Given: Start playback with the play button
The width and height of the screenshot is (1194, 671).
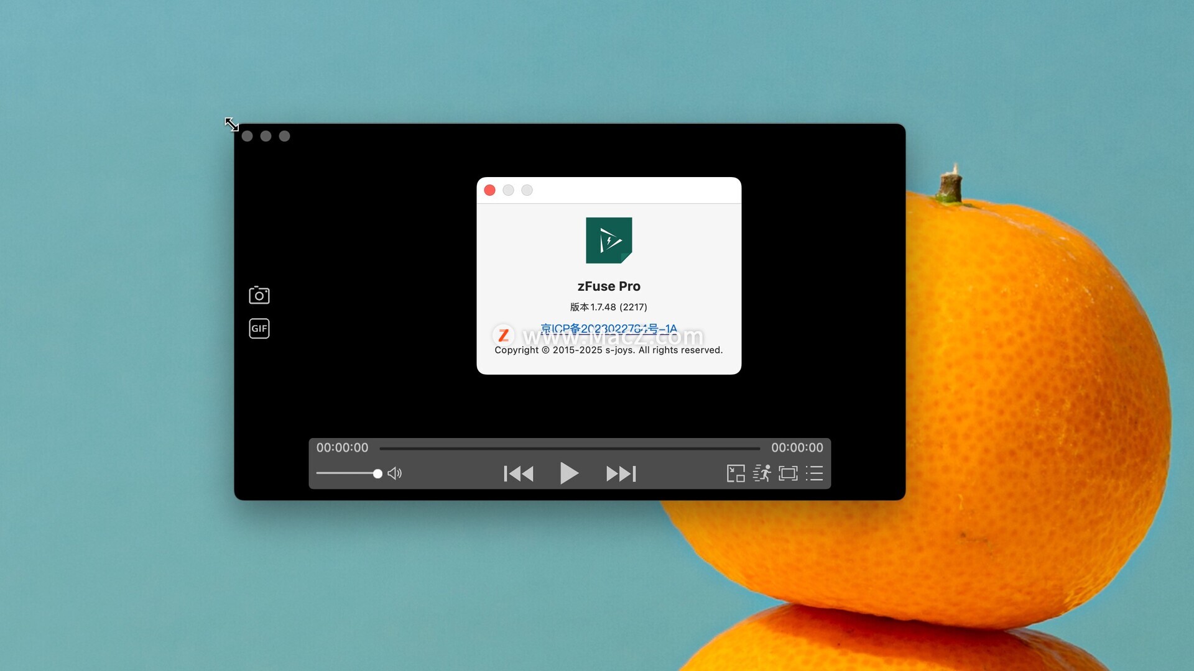Looking at the screenshot, I should [x=568, y=473].
